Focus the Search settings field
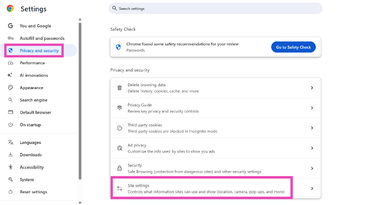 click(216, 8)
